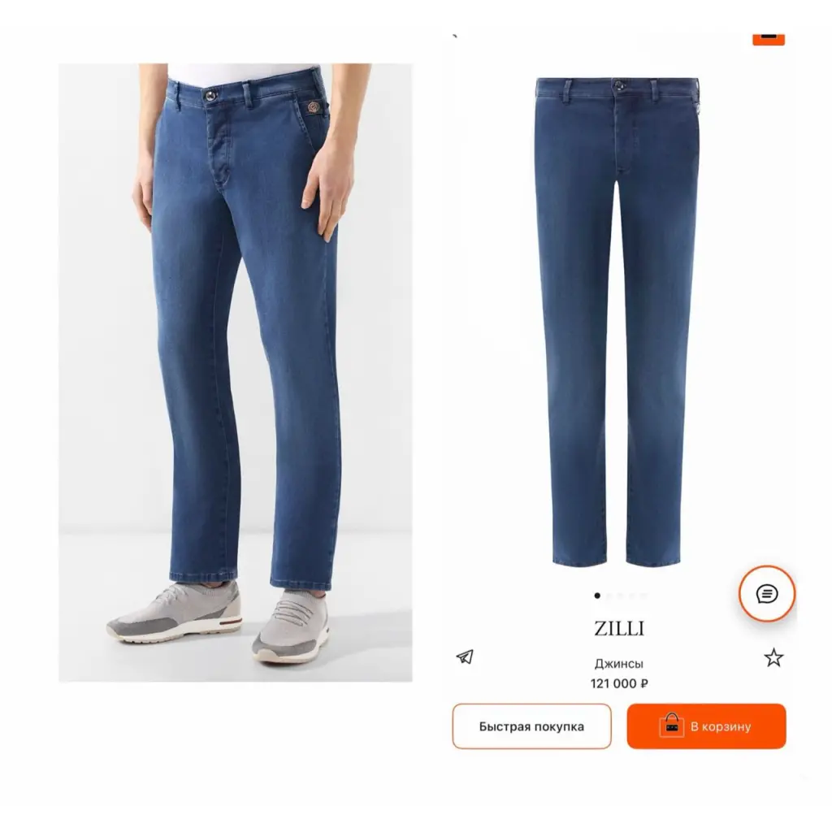Viewport: 832px width, 832px height.
Task: Select the fourth carousel dot indicator
Action: click(632, 596)
